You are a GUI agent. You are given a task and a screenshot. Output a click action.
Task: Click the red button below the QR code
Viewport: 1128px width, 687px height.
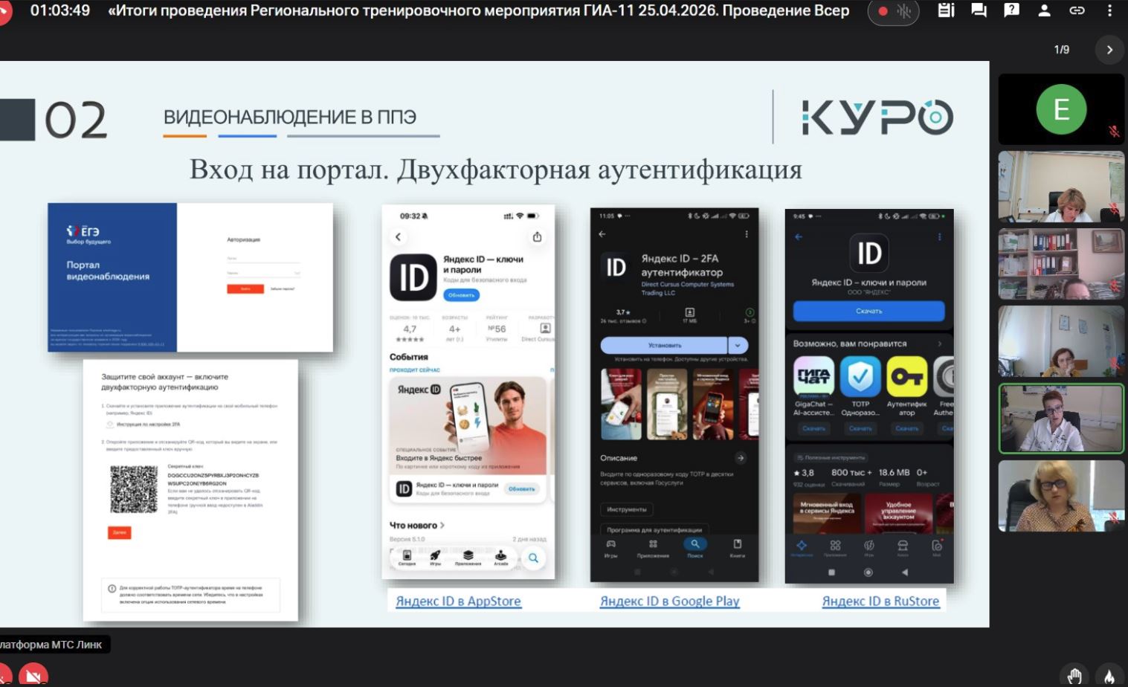[119, 532]
